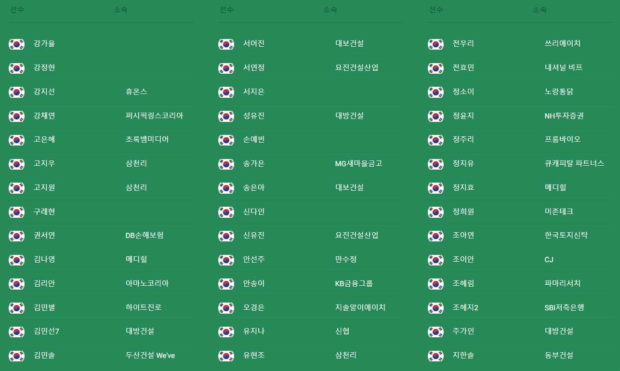This screenshot has width=620, height=371.
Task: Click sponsor KB금융그룹
Action: coord(354,283)
